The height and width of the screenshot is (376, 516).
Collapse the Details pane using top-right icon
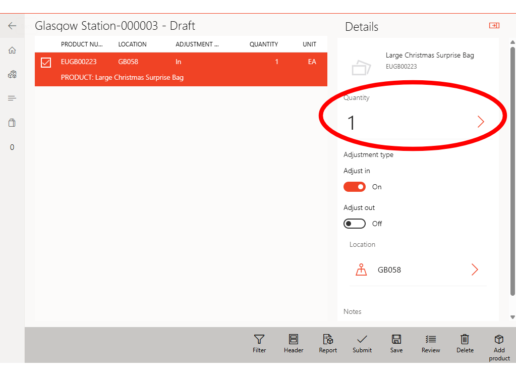(x=494, y=26)
